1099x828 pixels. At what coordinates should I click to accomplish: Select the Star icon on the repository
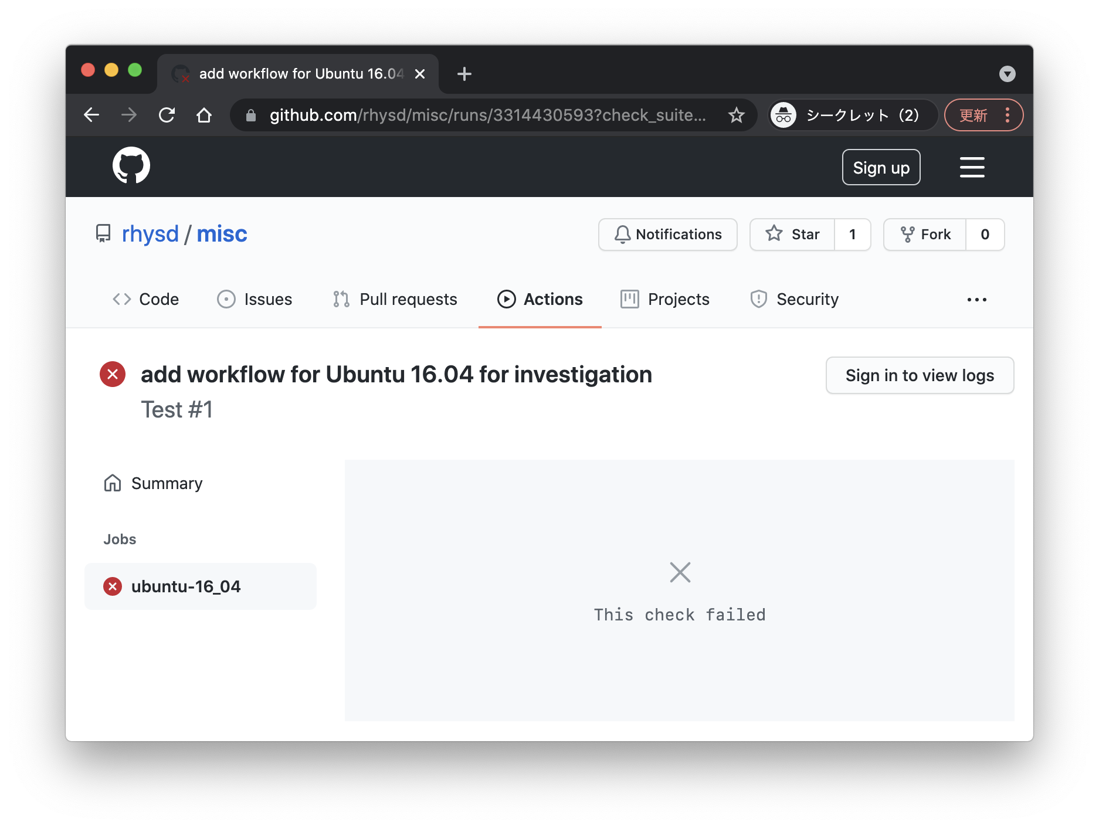775,234
